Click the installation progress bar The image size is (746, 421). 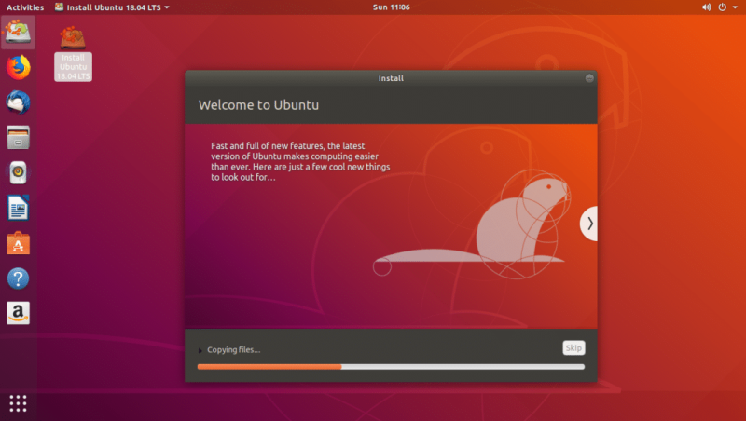tap(391, 367)
